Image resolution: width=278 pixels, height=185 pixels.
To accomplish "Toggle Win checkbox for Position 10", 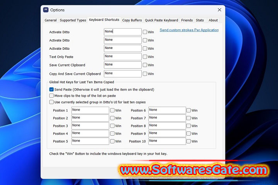I will point(189,141).
